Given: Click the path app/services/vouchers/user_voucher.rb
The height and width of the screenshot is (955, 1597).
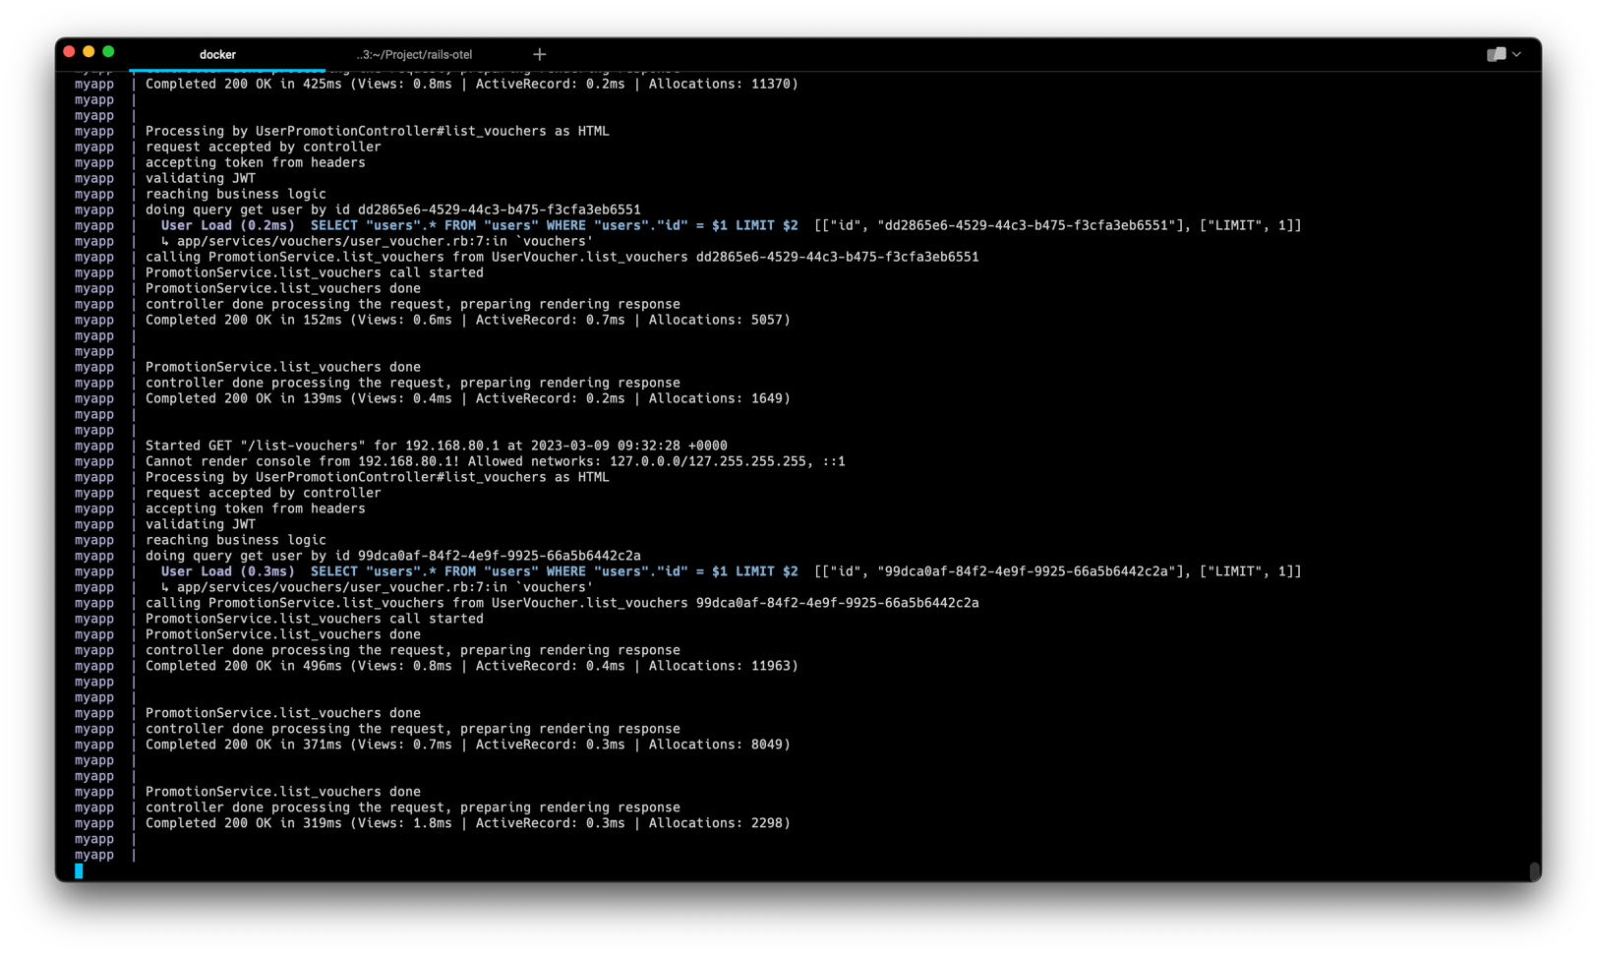Looking at the screenshot, I should (374, 240).
